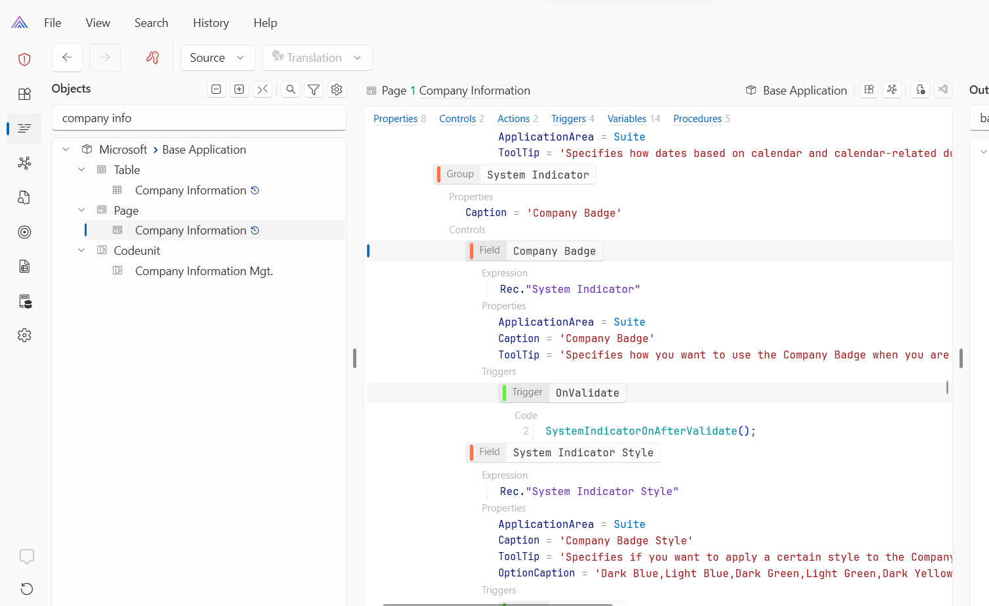Click the back navigation arrow button
The width and height of the screenshot is (989, 606).
pos(67,58)
